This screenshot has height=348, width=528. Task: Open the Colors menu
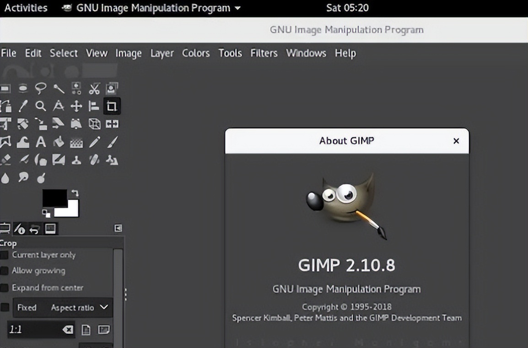pos(195,53)
